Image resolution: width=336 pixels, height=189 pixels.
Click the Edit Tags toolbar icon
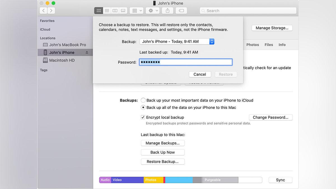(x=181, y=11)
